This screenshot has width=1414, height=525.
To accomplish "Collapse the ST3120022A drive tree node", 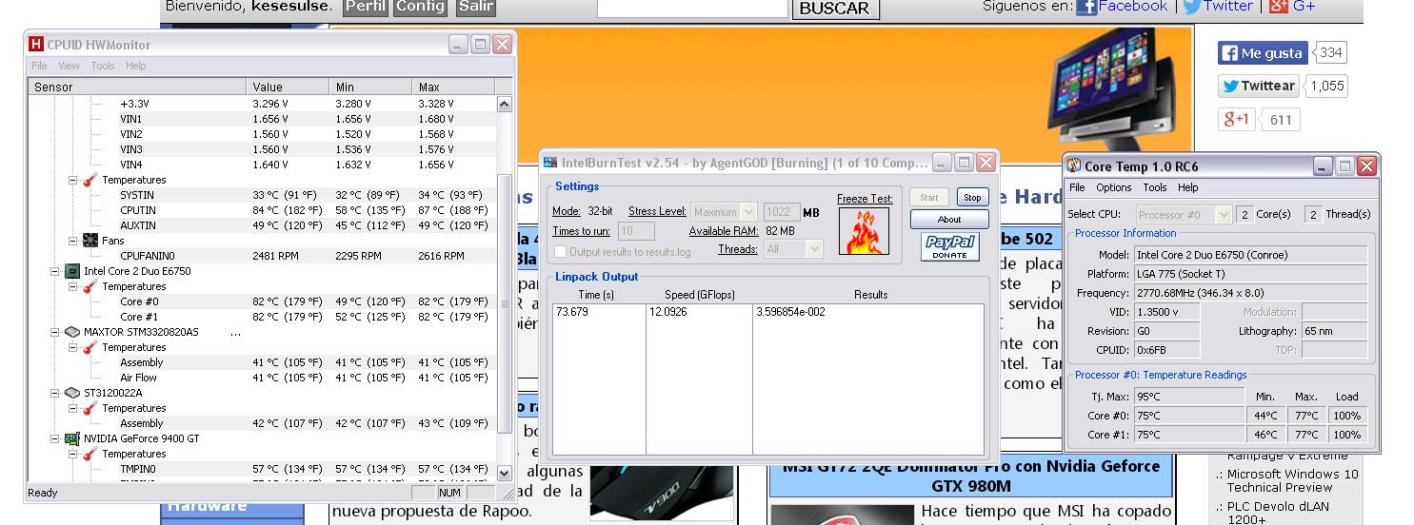I will (55, 393).
